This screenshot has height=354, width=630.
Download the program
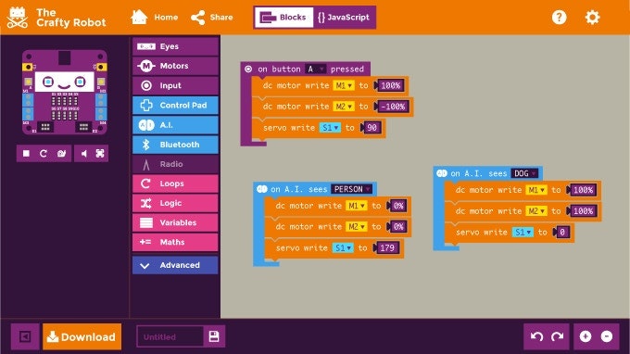coord(82,336)
